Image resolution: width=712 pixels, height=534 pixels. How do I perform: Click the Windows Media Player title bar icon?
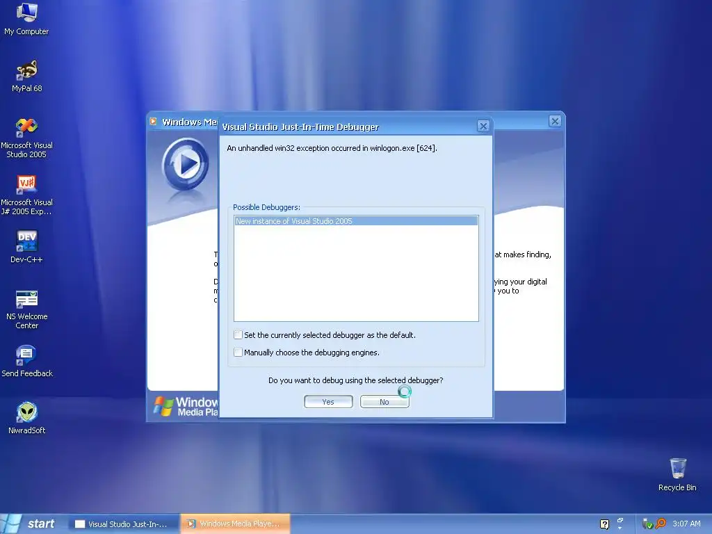pos(154,121)
